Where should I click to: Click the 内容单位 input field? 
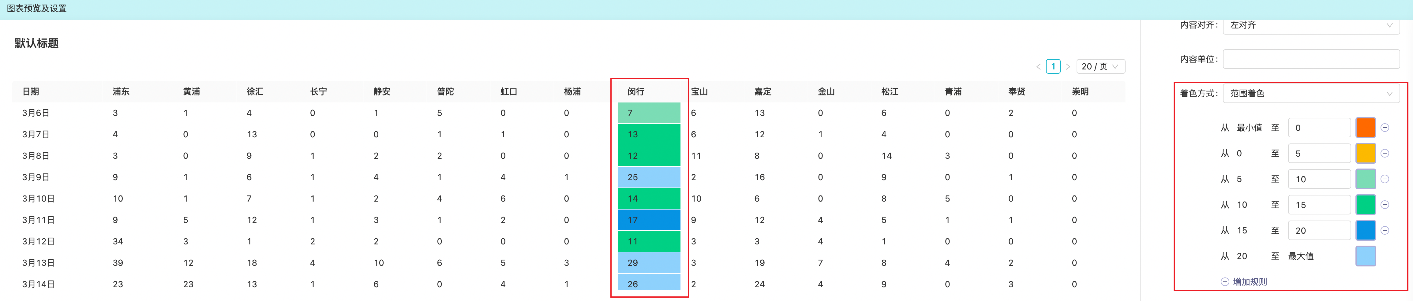pos(1311,59)
